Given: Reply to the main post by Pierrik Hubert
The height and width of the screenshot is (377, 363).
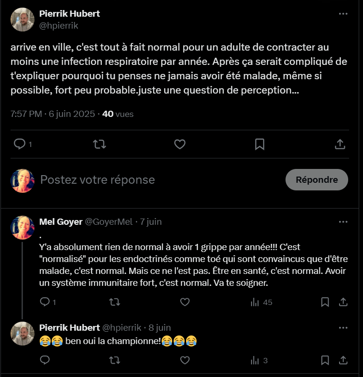Looking at the screenshot, I should click(x=20, y=144).
